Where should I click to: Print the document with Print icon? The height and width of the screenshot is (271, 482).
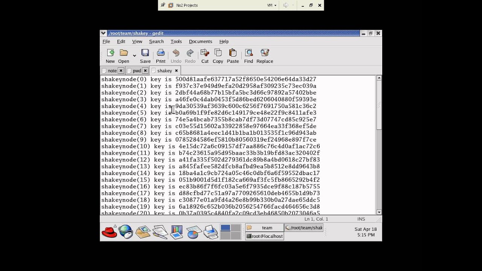(161, 56)
